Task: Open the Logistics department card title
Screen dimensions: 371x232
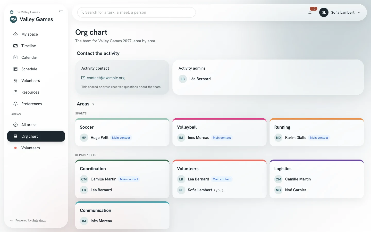Action: (x=283, y=169)
